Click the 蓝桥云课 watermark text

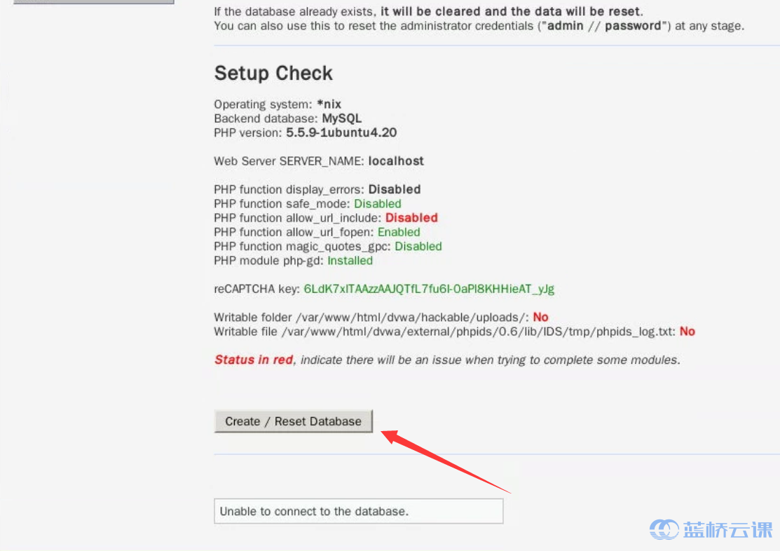coord(727,530)
